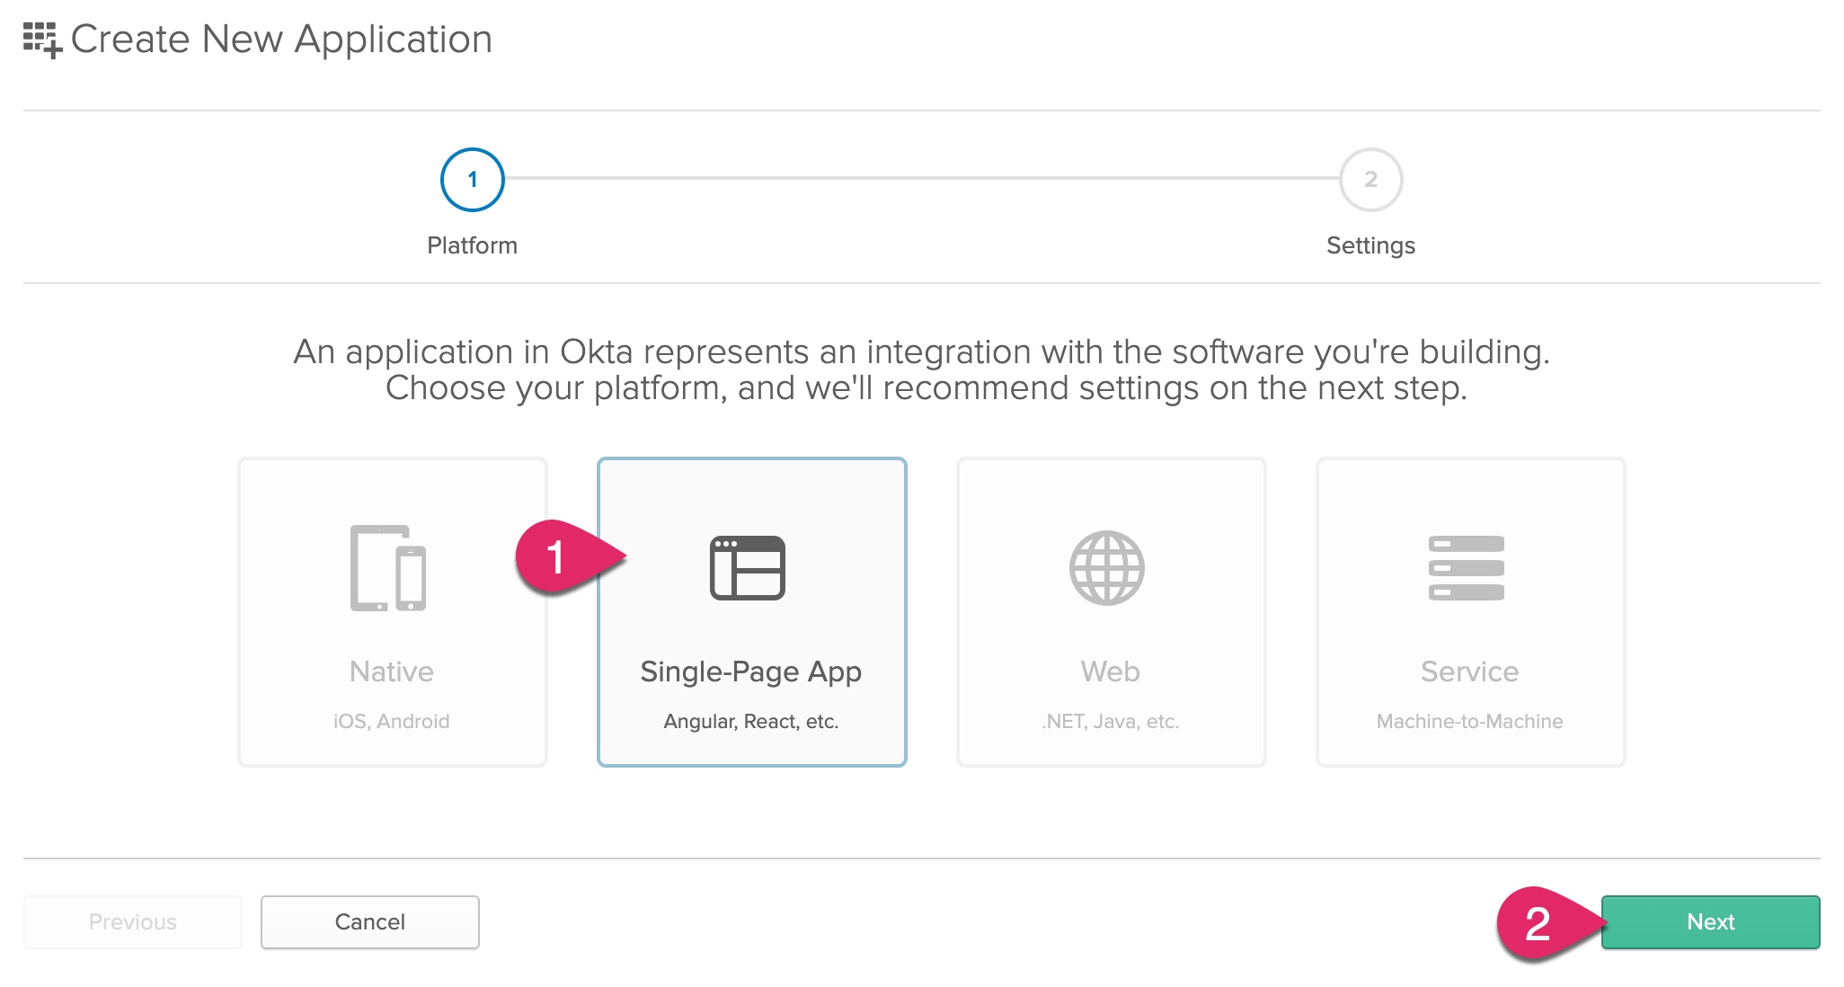The width and height of the screenshot is (1844, 987).
Task: Select the Native platform card title
Action: 392,671
